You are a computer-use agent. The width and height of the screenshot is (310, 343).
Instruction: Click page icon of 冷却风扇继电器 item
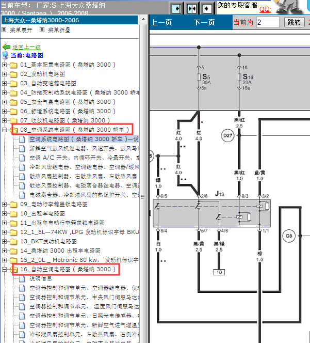[22, 167]
